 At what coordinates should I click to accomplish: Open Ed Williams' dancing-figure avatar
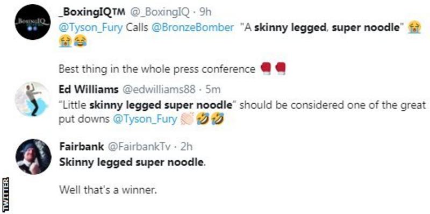33,99
